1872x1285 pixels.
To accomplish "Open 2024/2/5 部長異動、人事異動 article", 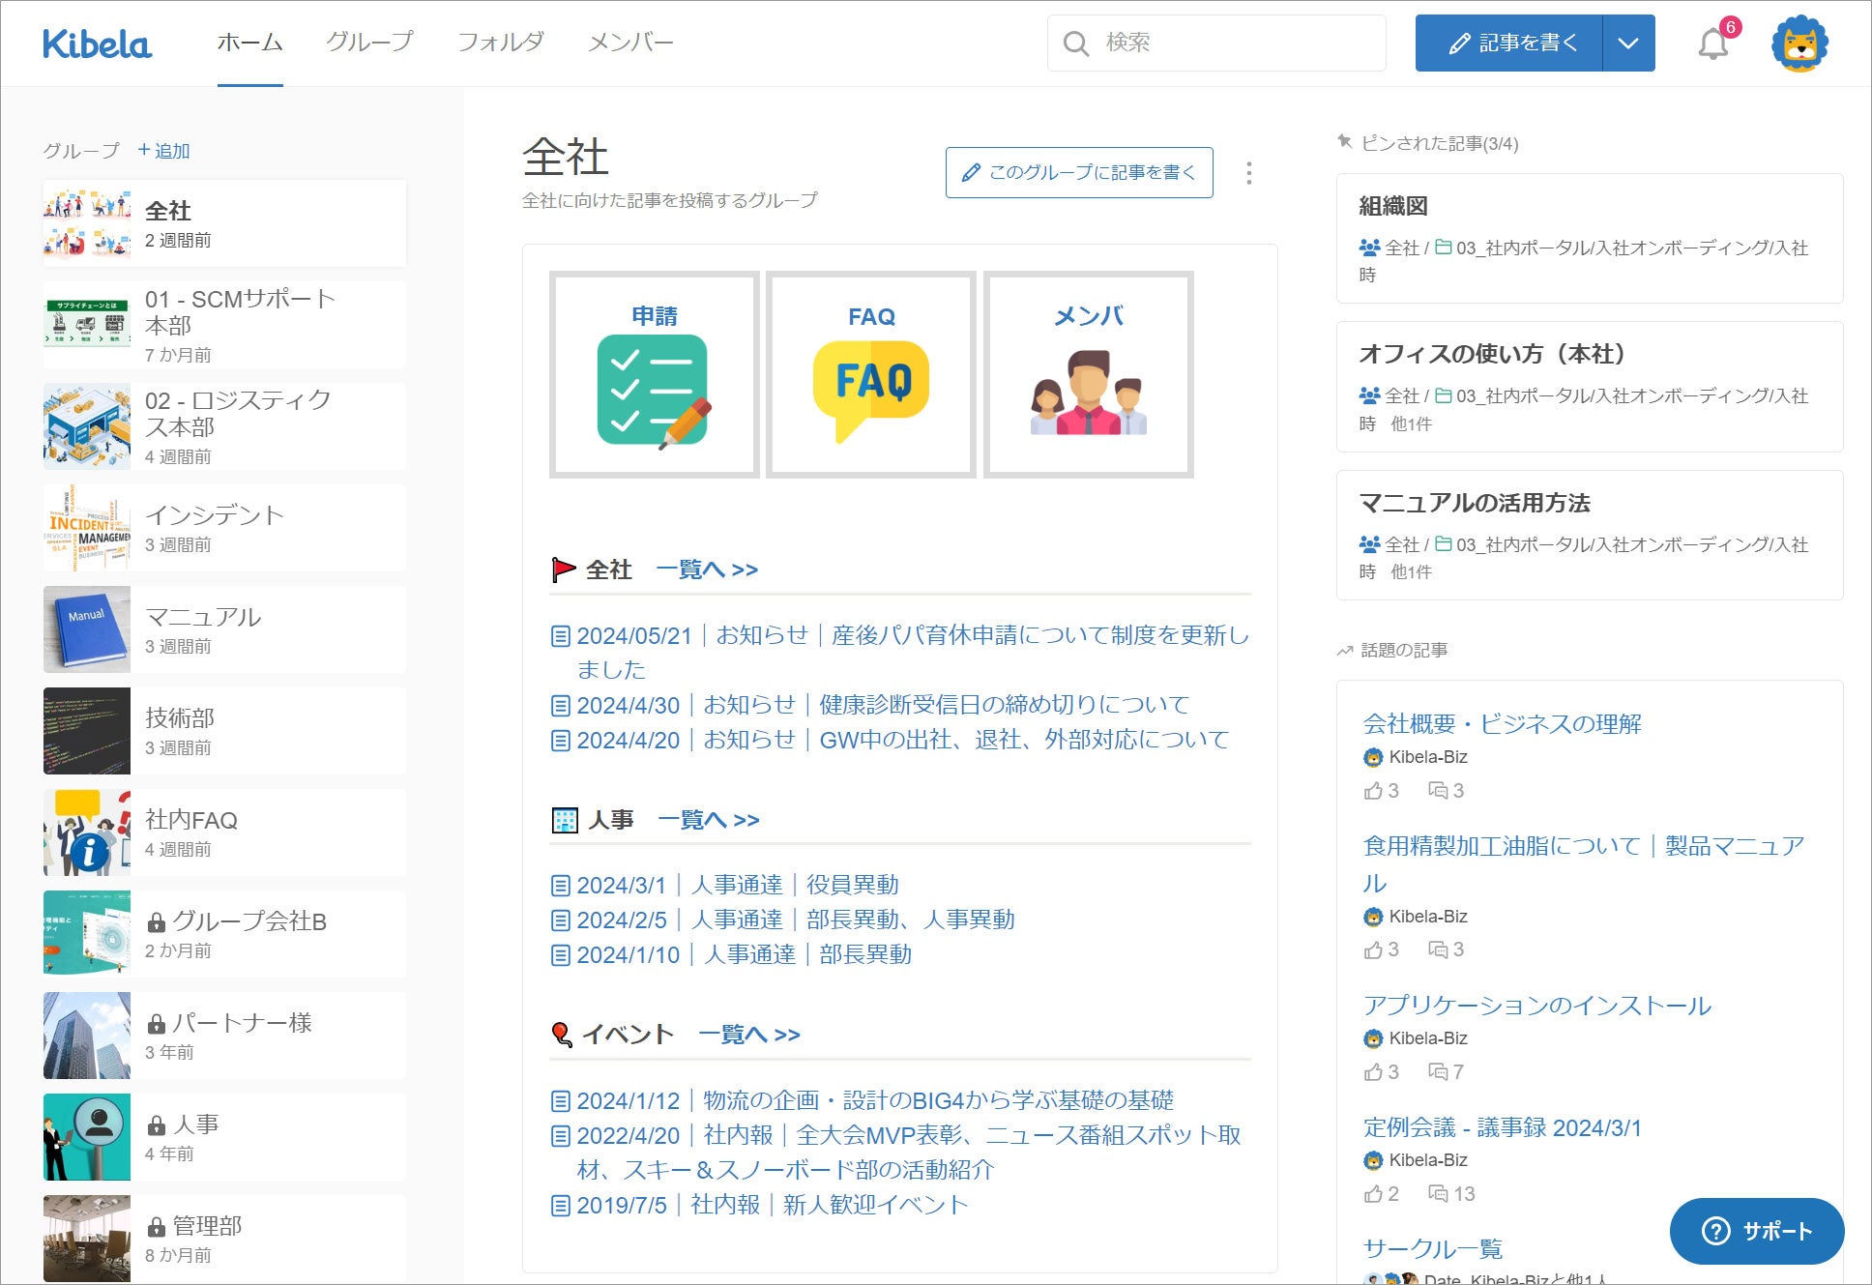I will click(796, 920).
